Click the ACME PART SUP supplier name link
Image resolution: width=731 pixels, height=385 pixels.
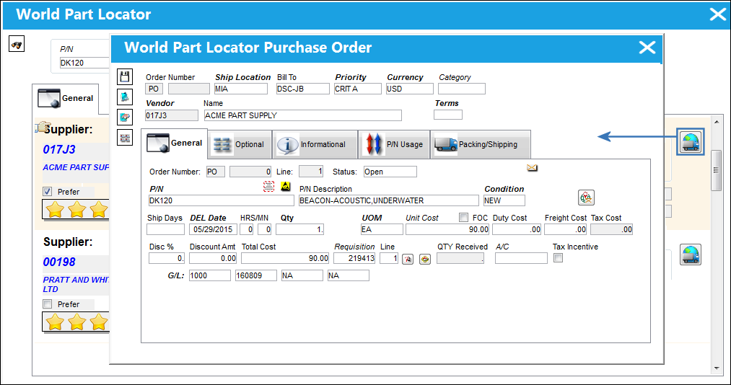[76, 167]
